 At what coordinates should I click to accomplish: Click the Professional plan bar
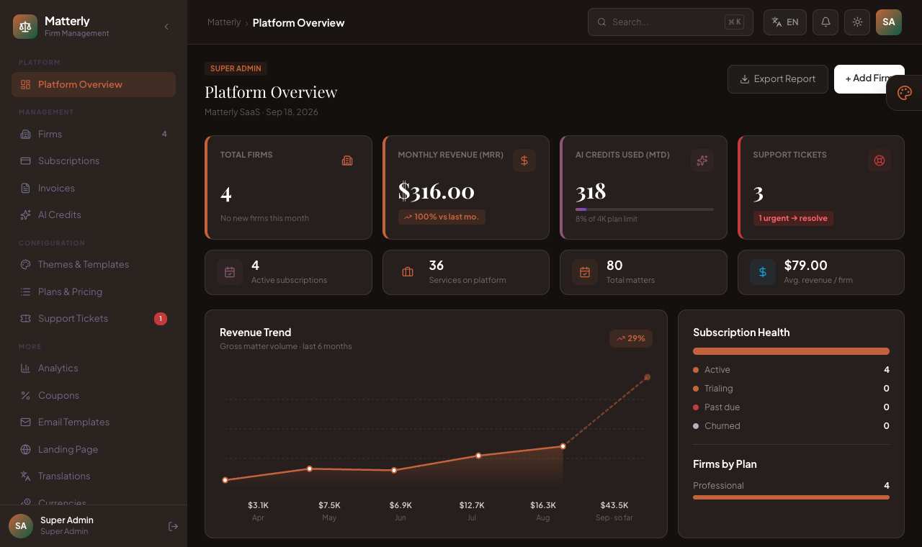(x=791, y=497)
